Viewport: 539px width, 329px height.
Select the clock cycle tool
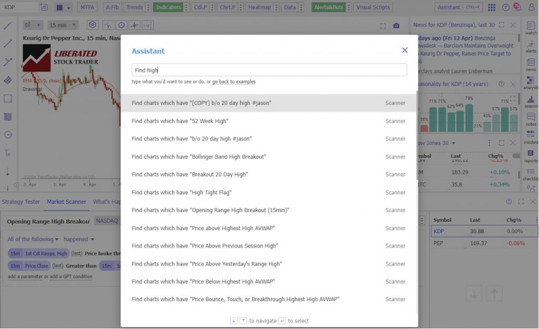click(x=122, y=25)
